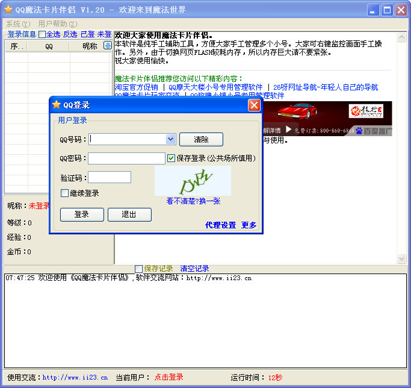The width and height of the screenshot is (411, 388).
Task: Focus the QQ密码 input field
Action: point(126,158)
